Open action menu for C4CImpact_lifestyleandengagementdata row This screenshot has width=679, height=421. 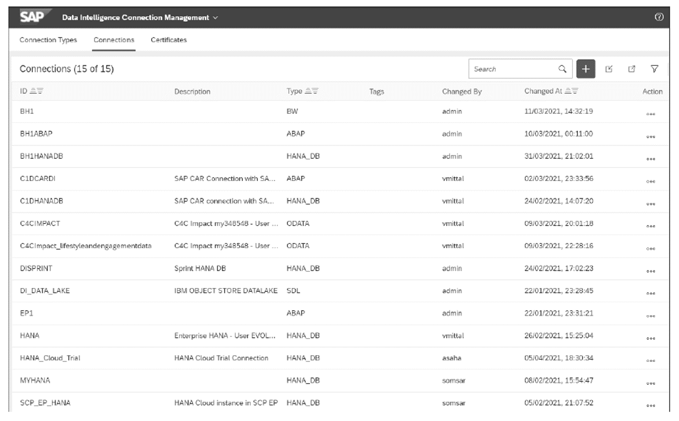(x=651, y=248)
